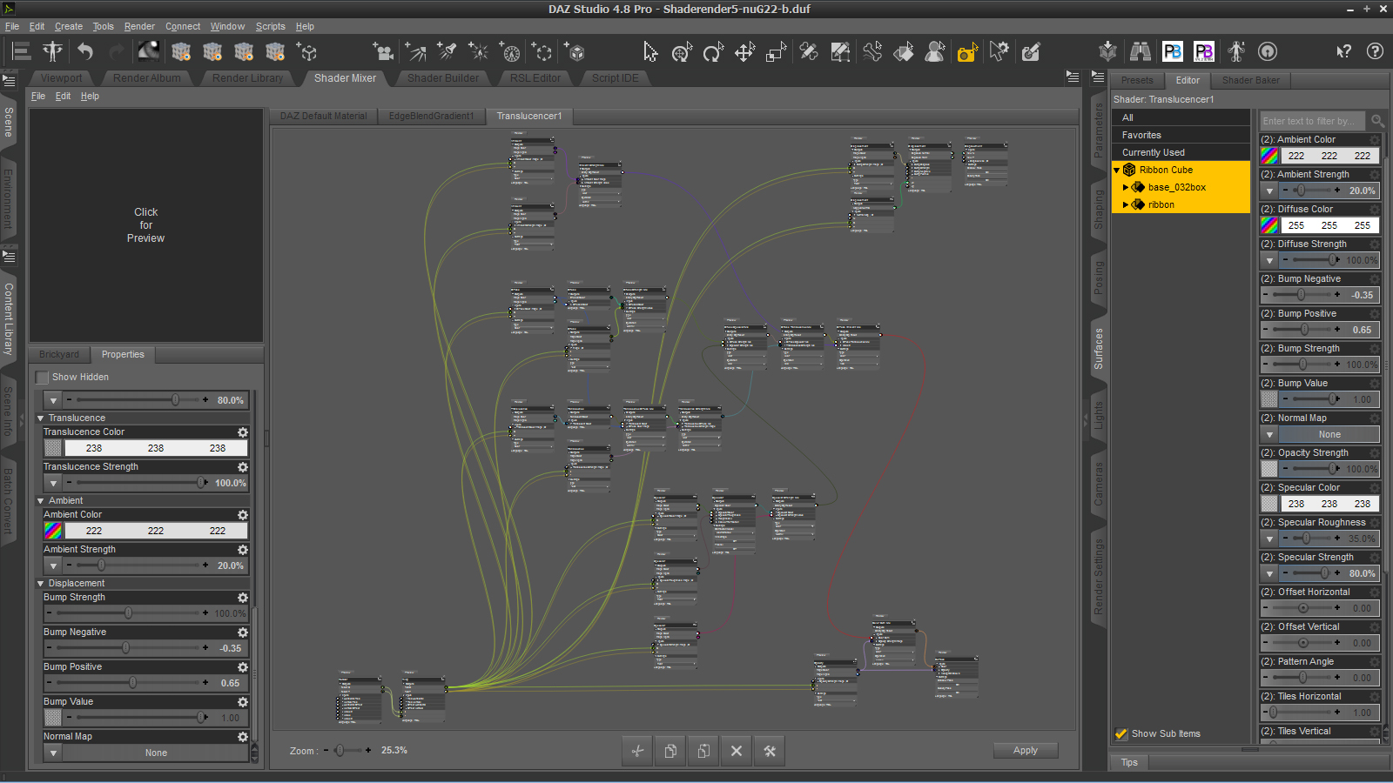The height and width of the screenshot is (783, 1393).
Task: Select the Currently Used filter row
Action: click(x=1181, y=152)
